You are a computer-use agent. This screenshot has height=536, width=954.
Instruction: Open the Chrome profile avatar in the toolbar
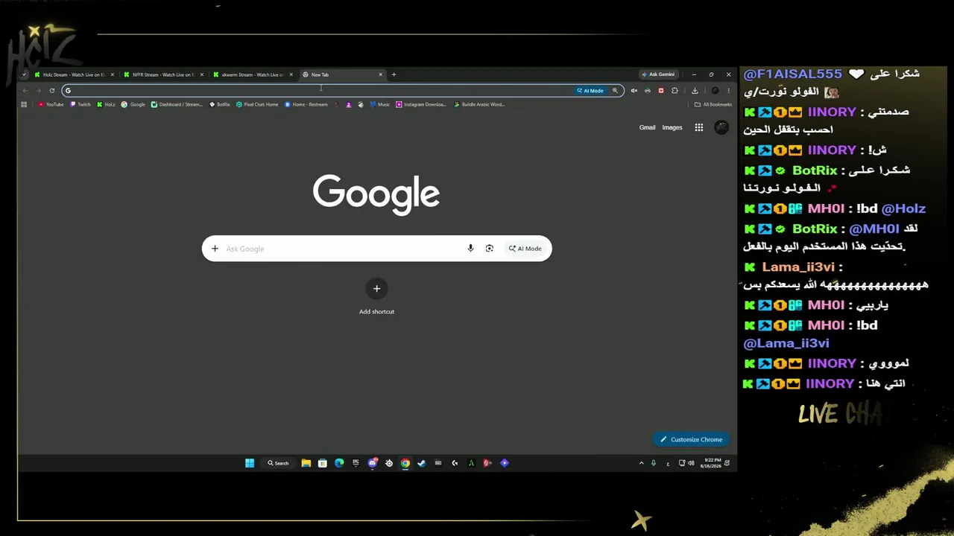tap(715, 91)
